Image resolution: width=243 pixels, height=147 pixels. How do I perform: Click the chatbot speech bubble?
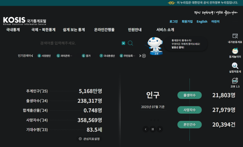186,44
